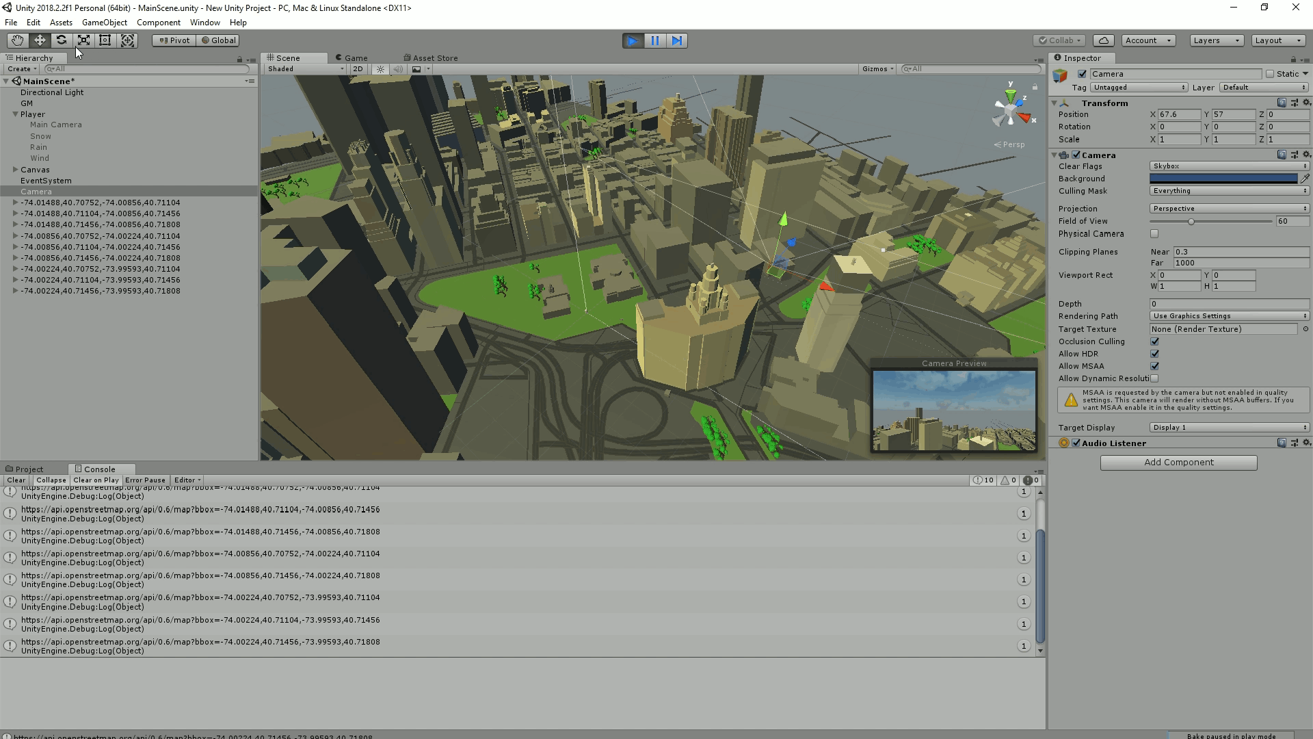Enable Physical Camera checkbox

(1154, 234)
